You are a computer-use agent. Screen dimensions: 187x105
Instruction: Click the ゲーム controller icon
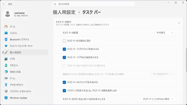point(6,78)
